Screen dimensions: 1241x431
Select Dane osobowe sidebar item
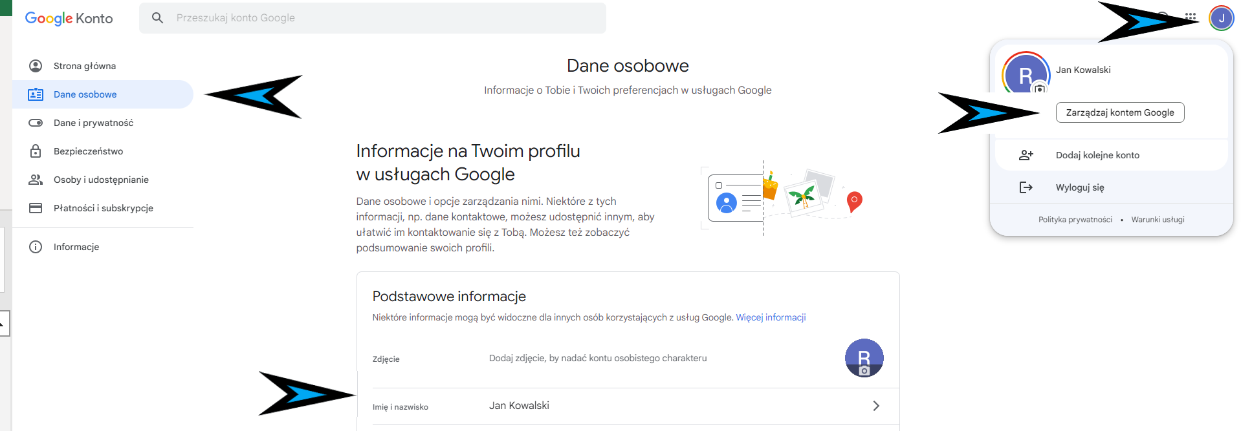(103, 94)
